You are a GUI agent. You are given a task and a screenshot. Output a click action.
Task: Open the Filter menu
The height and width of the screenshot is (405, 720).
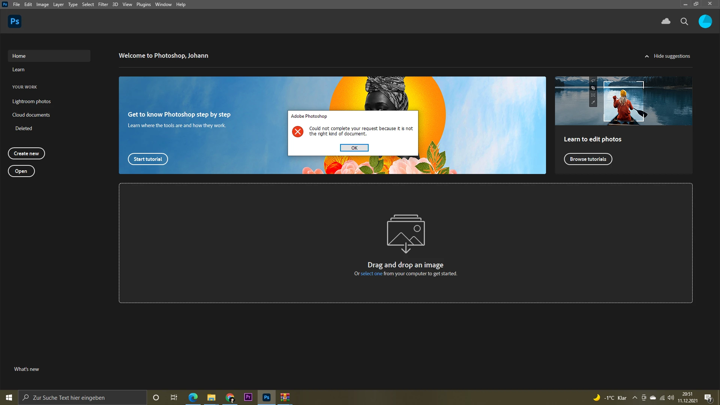103,4
